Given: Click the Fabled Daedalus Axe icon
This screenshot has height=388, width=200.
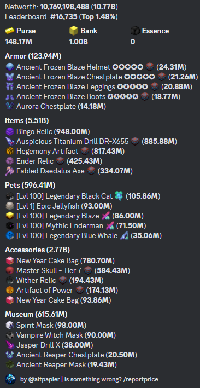Looking at the screenshot, I should 9,171.
